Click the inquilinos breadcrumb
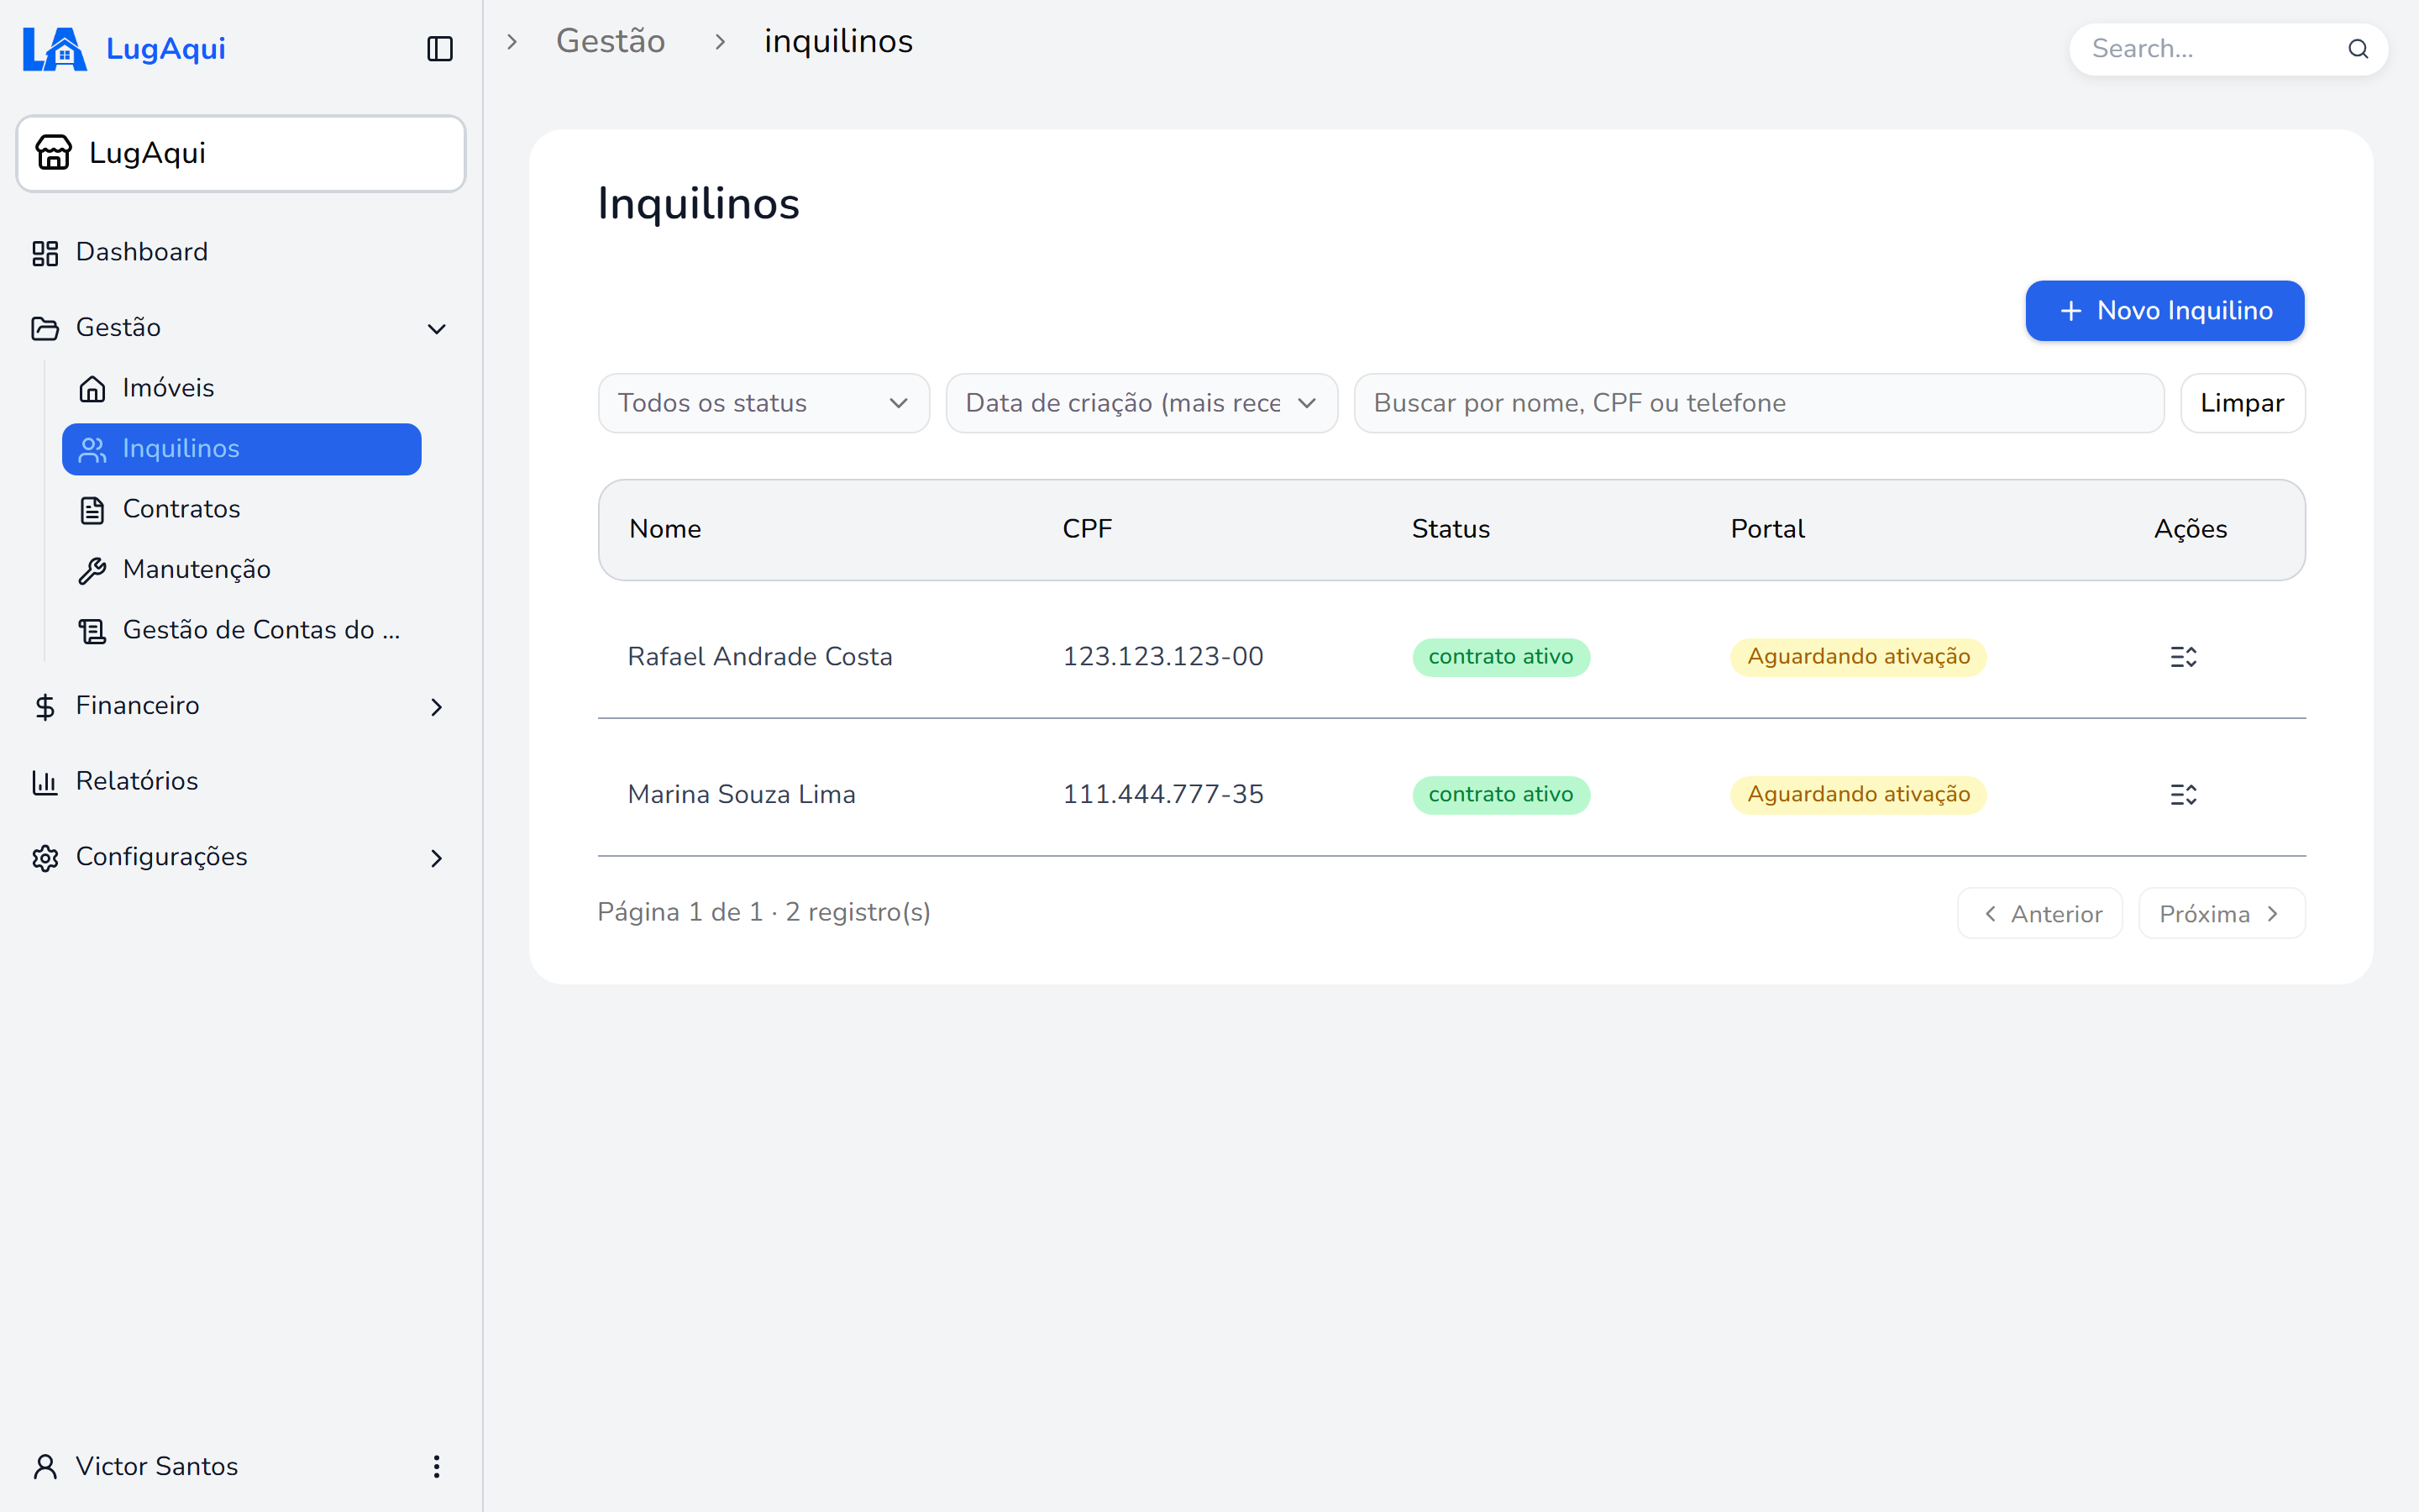This screenshot has height=1512, width=2419. [x=838, y=41]
